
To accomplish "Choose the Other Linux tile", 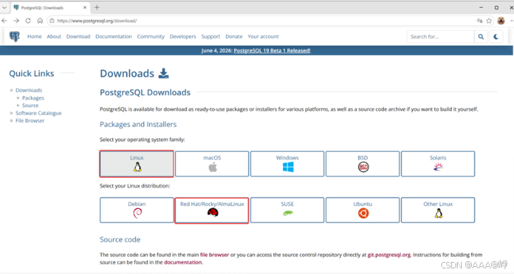I will pyautogui.click(x=438, y=210).
